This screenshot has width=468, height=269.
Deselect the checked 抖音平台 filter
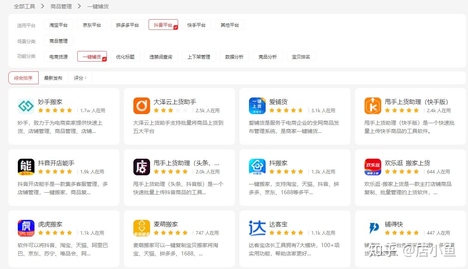(163, 25)
